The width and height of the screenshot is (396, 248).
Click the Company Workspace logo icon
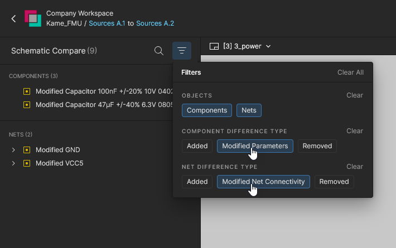tap(33, 18)
